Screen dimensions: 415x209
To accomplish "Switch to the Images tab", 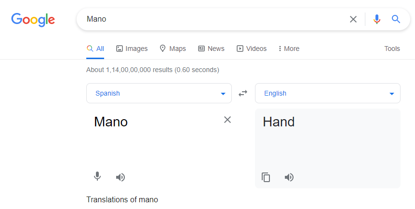I will 132,49.
